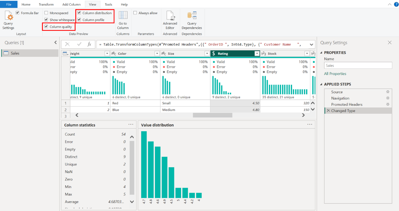Viewport: 399px width, 211px height.
Task: Open the Navigation step settings gear
Action: 388,98
